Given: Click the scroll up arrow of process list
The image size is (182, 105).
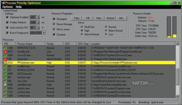Looking at the screenshot, I should (x=177, y=44).
